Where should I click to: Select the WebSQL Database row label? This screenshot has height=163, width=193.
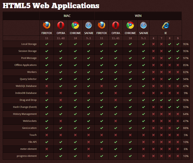click(x=26, y=86)
